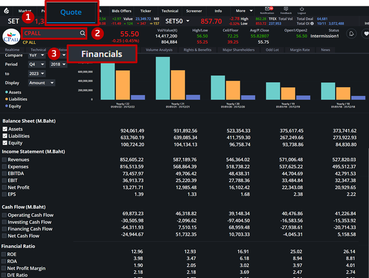Enable the Financing Cash Flow checkbox

pos(4,229)
